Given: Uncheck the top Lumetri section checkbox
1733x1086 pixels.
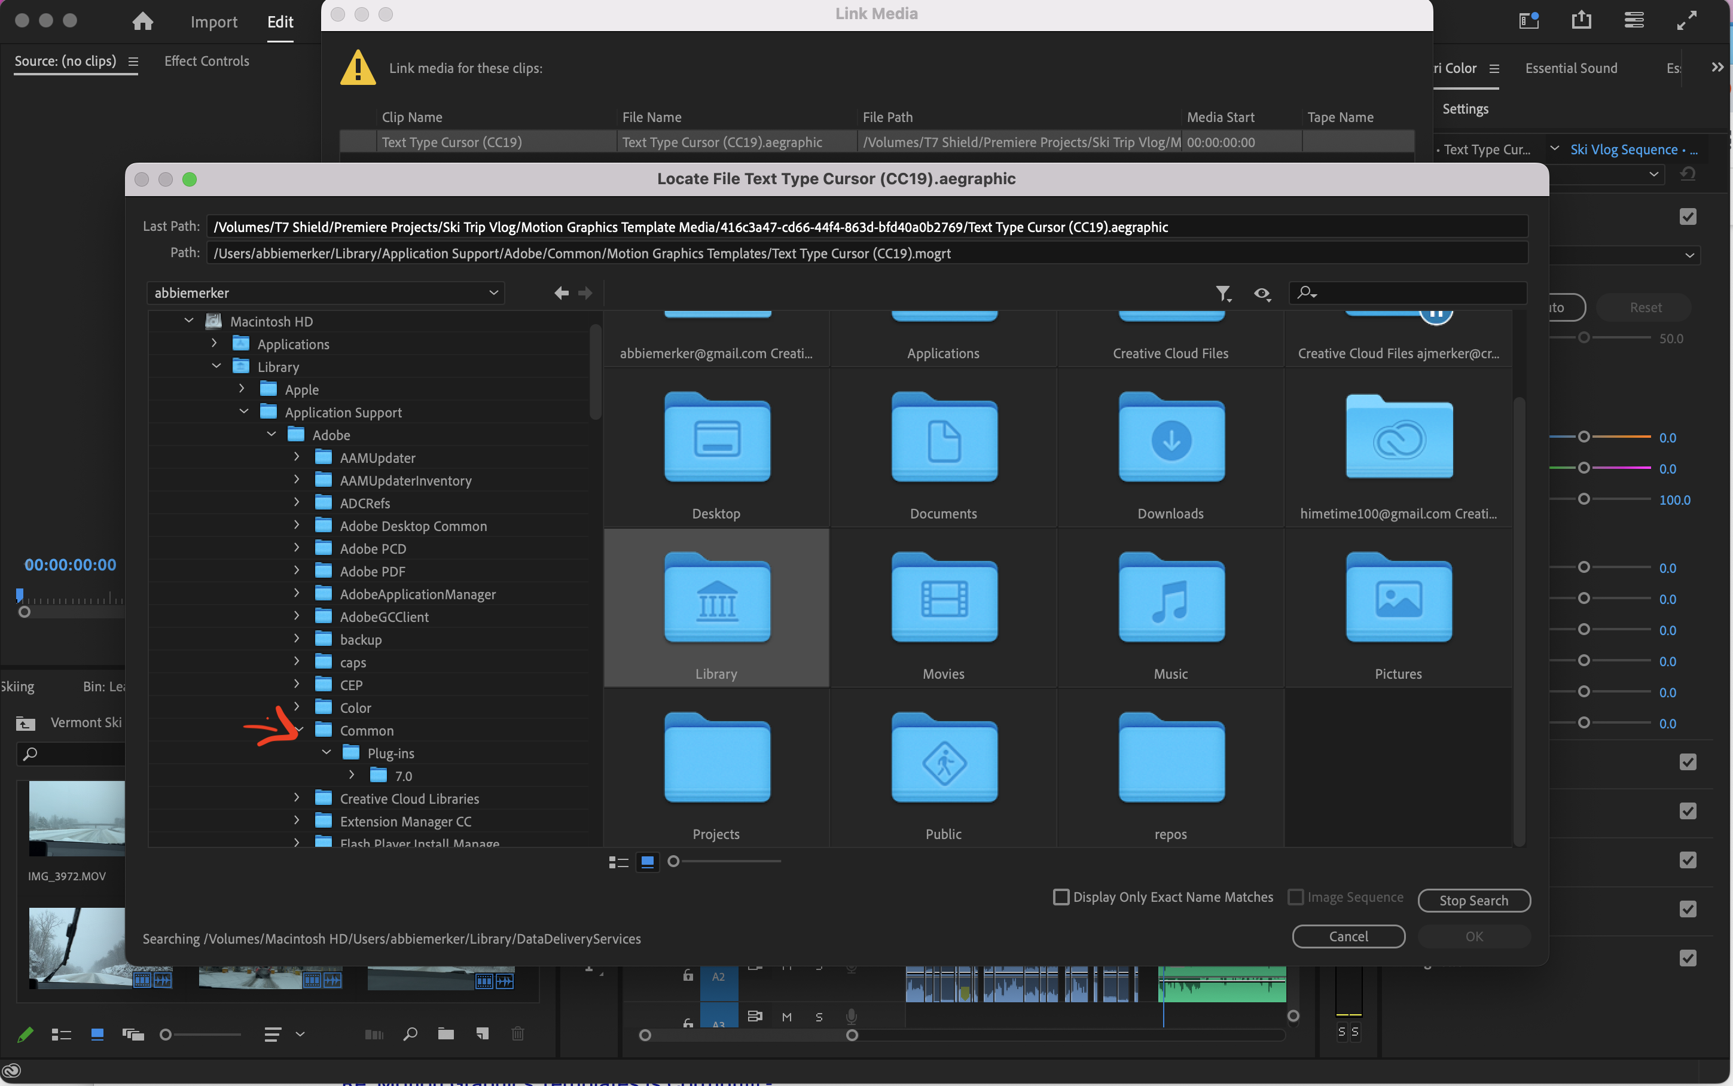Looking at the screenshot, I should pyautogui.click(x=1688, y=217).
